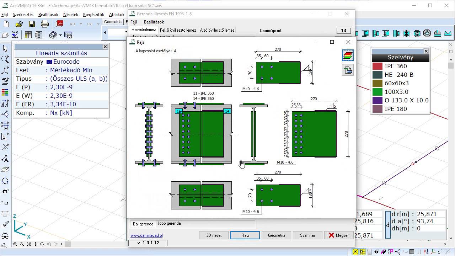Viewport: 455px width, 256px height.
Task: Click the DXF export icon in Rajz window
Action: (x=348, y=70)
